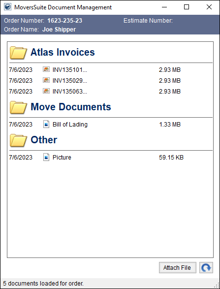Click the 2.93 MB size of INV135029
220x289 pixels.
[170, 81]
